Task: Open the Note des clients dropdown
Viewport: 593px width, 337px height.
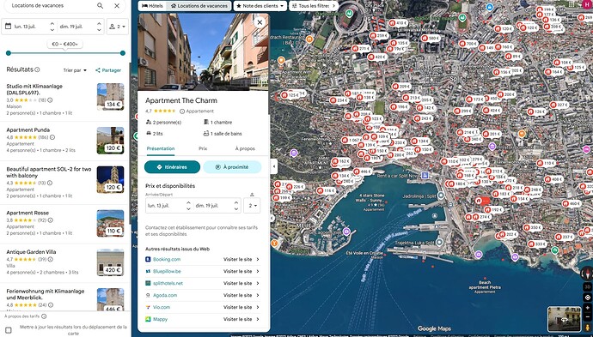Action: click(260, 6)
